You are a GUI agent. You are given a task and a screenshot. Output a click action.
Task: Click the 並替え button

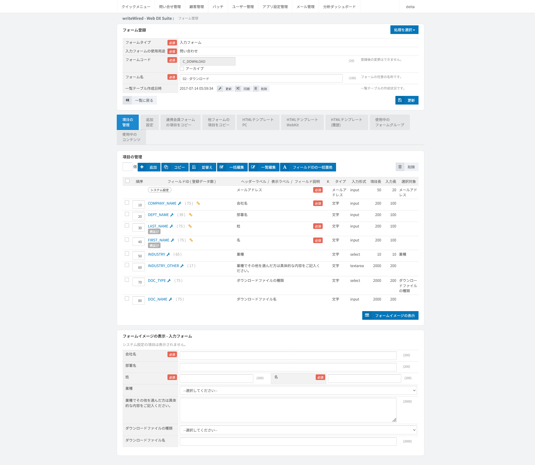tap(203, 167)
